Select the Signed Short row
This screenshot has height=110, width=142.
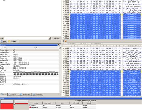pos(30,54)
